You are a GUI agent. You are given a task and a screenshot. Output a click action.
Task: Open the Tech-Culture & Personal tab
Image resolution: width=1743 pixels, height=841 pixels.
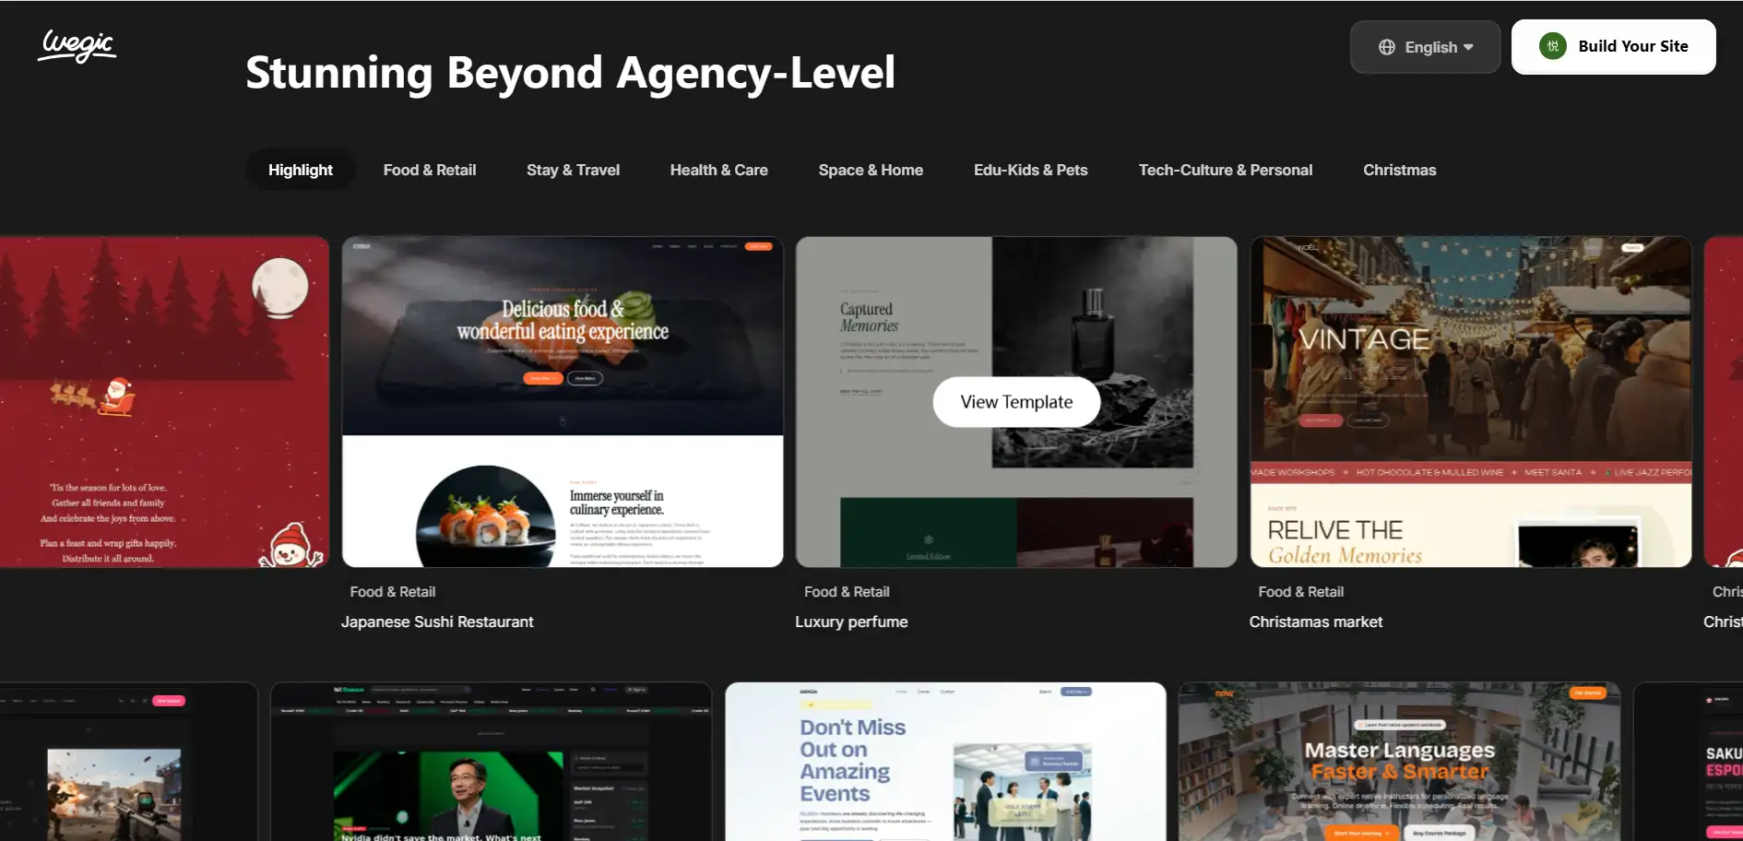[1225, 170]
